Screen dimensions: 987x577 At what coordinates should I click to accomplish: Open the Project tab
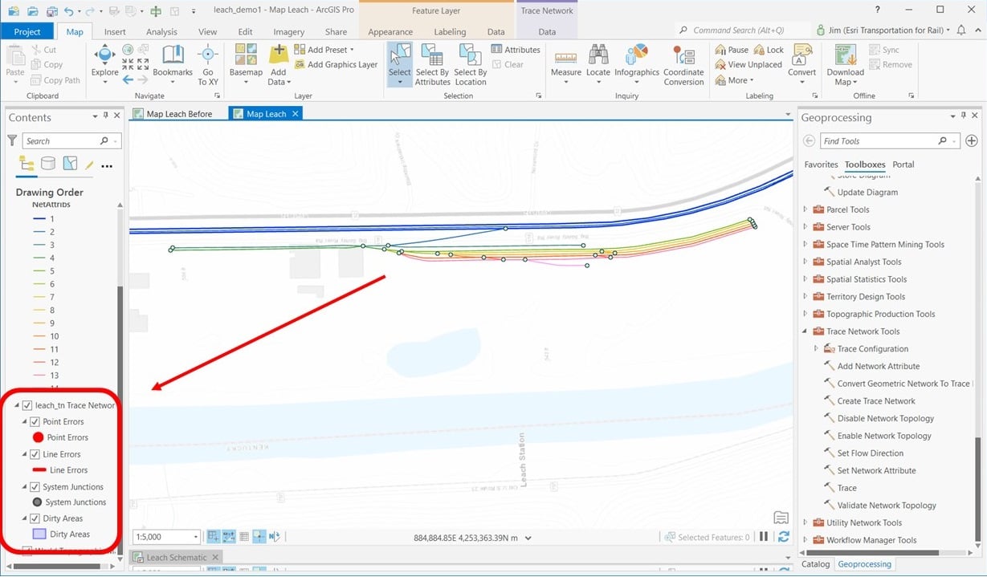coord(27,31)
